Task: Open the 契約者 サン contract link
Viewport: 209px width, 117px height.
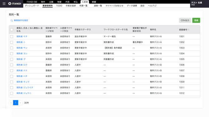Action: click(x=22, y=48)
